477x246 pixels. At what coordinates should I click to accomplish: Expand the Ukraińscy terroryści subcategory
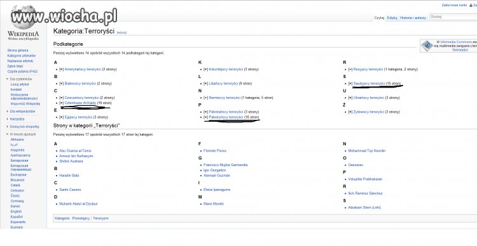[350, 98]
